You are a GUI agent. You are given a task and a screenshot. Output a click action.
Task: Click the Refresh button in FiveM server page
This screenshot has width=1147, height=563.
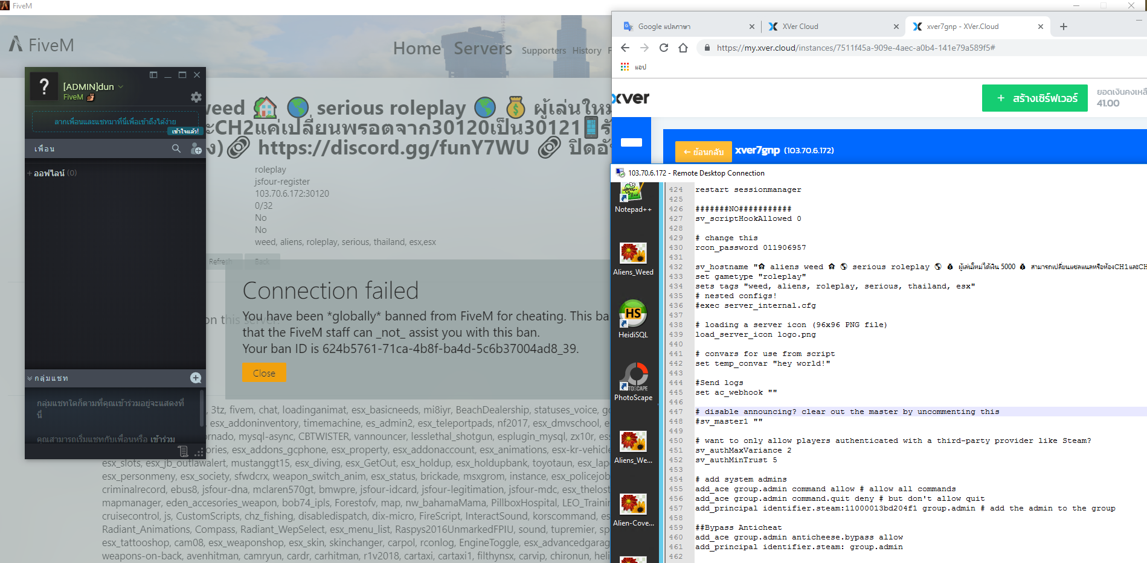tap(221, 261)
